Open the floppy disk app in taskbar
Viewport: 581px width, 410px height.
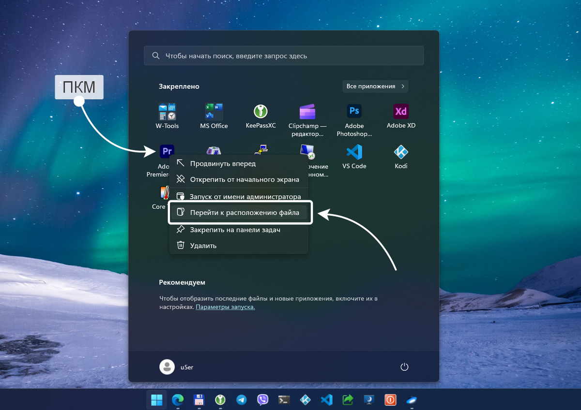click(199, 400)
